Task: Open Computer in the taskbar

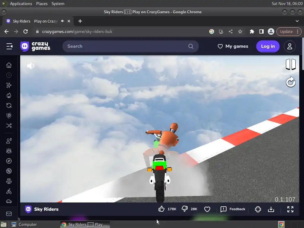Action: click(24, 224)
